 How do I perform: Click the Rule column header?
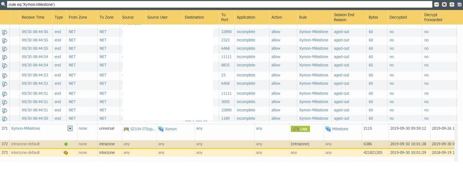click(303, 17)
